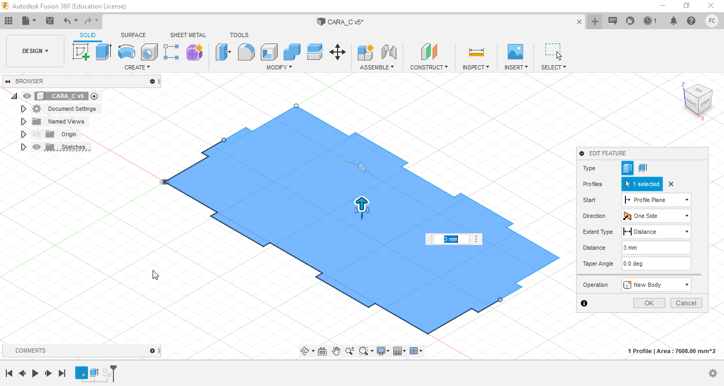
Task: Expand the Sketches tree node
Action: coord(23,147)
